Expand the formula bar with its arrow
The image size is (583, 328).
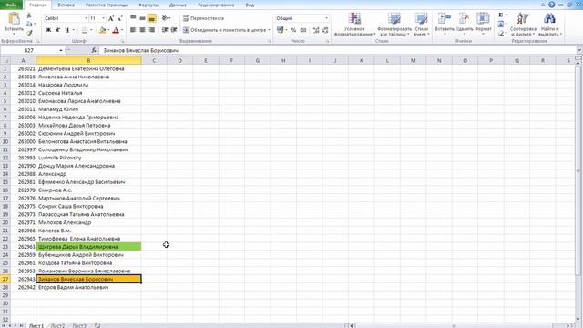(x=579, y=50)
